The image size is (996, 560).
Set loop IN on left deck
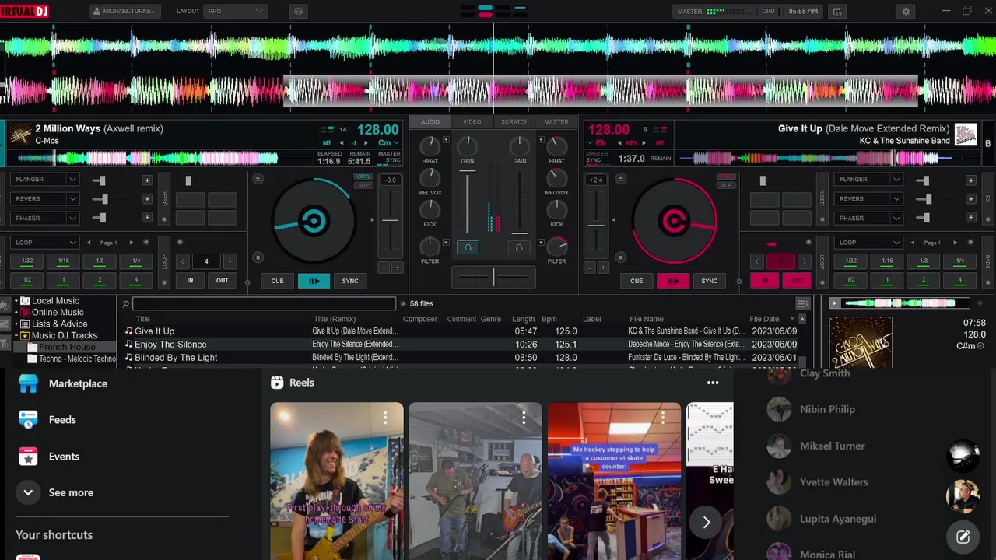[x=190, y=281]
